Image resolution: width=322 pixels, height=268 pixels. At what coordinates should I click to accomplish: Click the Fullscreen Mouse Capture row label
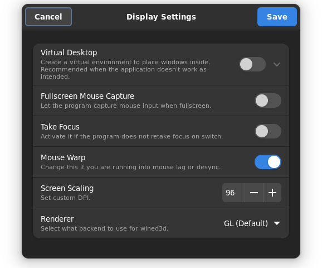pos(87,96)
